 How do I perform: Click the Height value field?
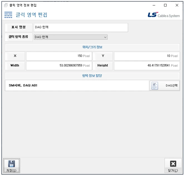pos(147,66)
